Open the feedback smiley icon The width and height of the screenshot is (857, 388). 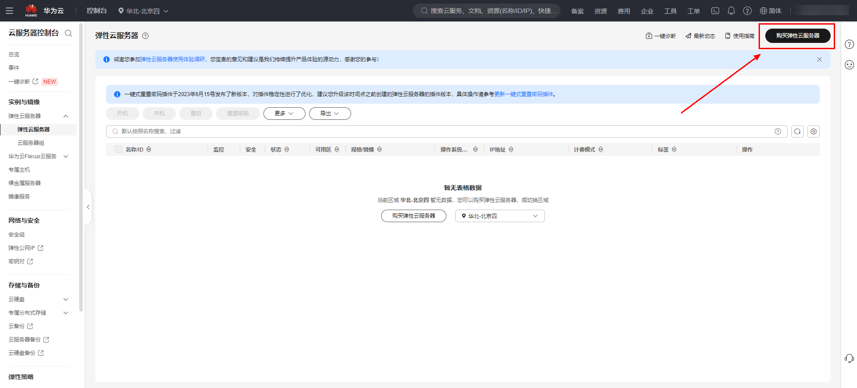pos(849,65)
